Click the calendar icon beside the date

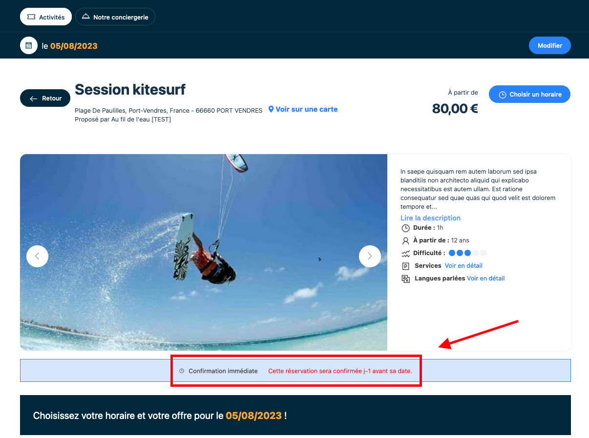(29, 45)
